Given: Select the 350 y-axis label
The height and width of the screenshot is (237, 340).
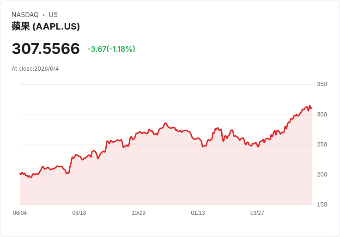Looking at the screenshot, I should click(x=322, y=84).
